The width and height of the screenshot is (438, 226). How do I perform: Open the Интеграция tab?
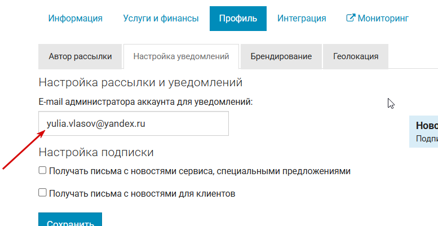coord(302,19)
